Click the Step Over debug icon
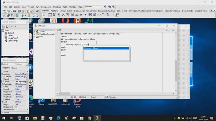The image size is (216, 121). click(x=37, y=15)
